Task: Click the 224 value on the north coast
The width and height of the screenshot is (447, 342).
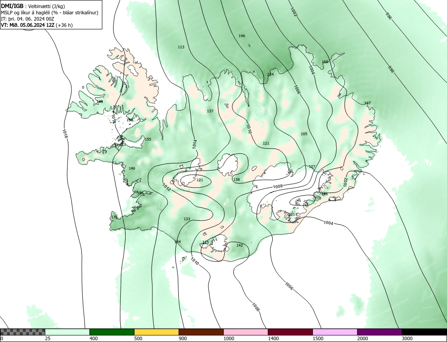Action: click(270, 74)
